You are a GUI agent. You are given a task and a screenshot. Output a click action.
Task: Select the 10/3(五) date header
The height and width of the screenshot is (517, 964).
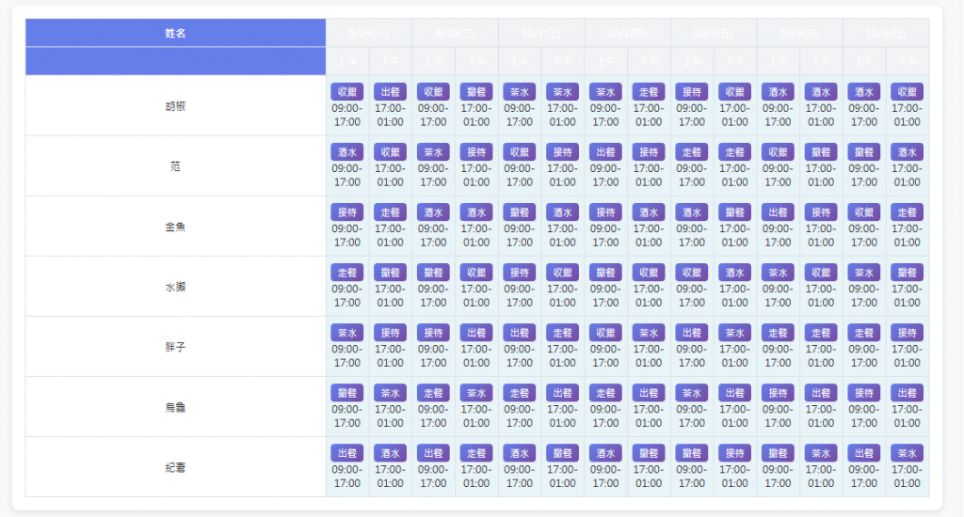click(x=714, y=33)
